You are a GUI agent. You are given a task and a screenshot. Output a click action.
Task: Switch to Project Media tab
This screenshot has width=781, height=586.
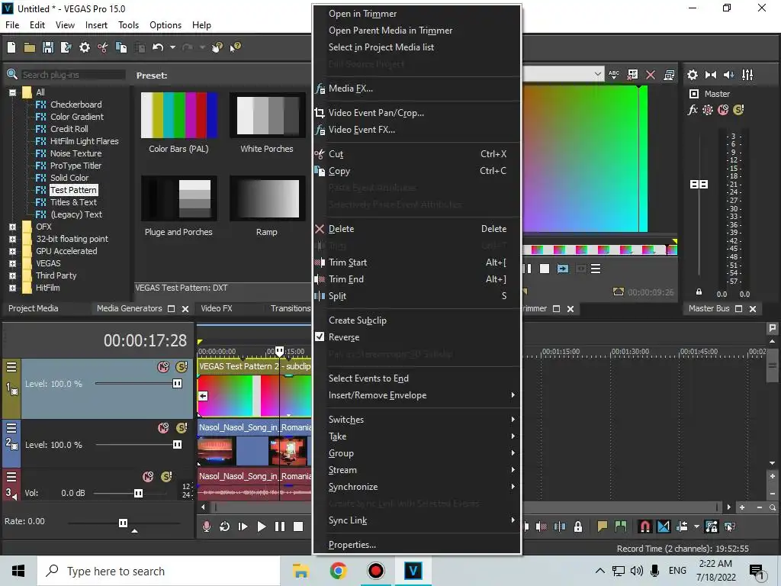[34, 308]
